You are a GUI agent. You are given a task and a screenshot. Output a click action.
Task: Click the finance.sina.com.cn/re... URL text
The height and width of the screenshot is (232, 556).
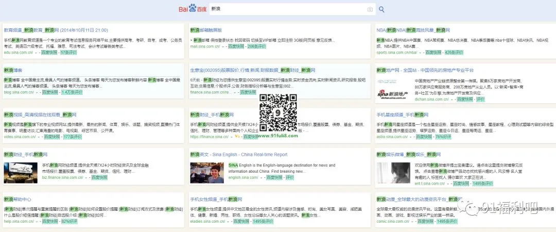(x=211, y=92)
